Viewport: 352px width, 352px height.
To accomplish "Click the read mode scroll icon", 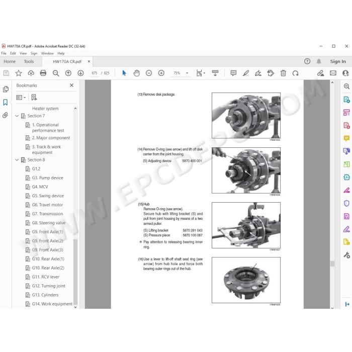I will pyautogui.click(x=215, y=73).
